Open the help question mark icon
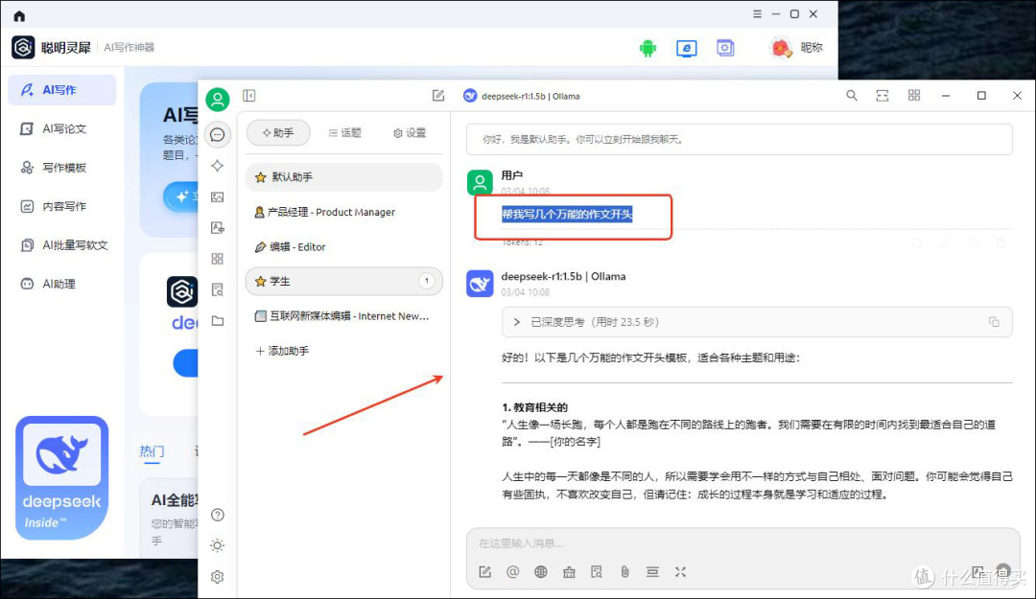 (218, 515)
